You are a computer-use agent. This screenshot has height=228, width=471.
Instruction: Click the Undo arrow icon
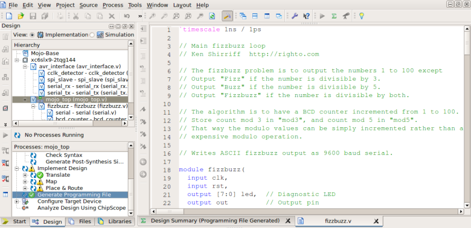[127, 16]
